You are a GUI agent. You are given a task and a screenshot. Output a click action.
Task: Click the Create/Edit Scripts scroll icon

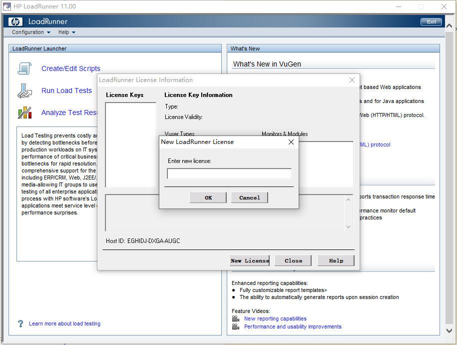(24, 68)
